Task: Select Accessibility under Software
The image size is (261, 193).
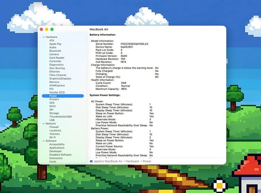Action: (x=57, y=144)
